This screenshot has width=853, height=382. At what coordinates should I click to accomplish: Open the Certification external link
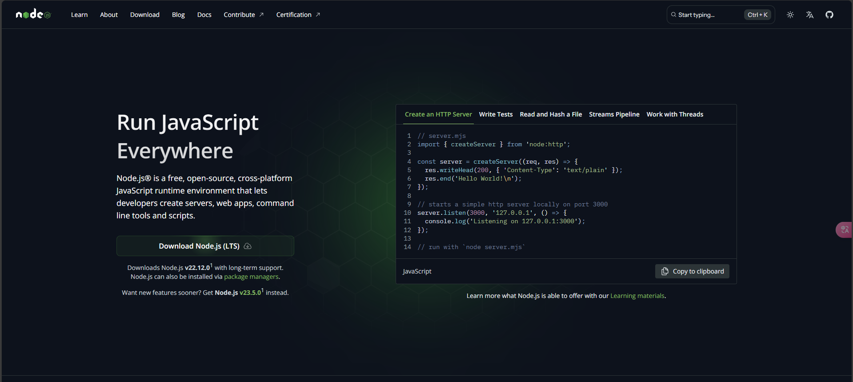point(298,15)
